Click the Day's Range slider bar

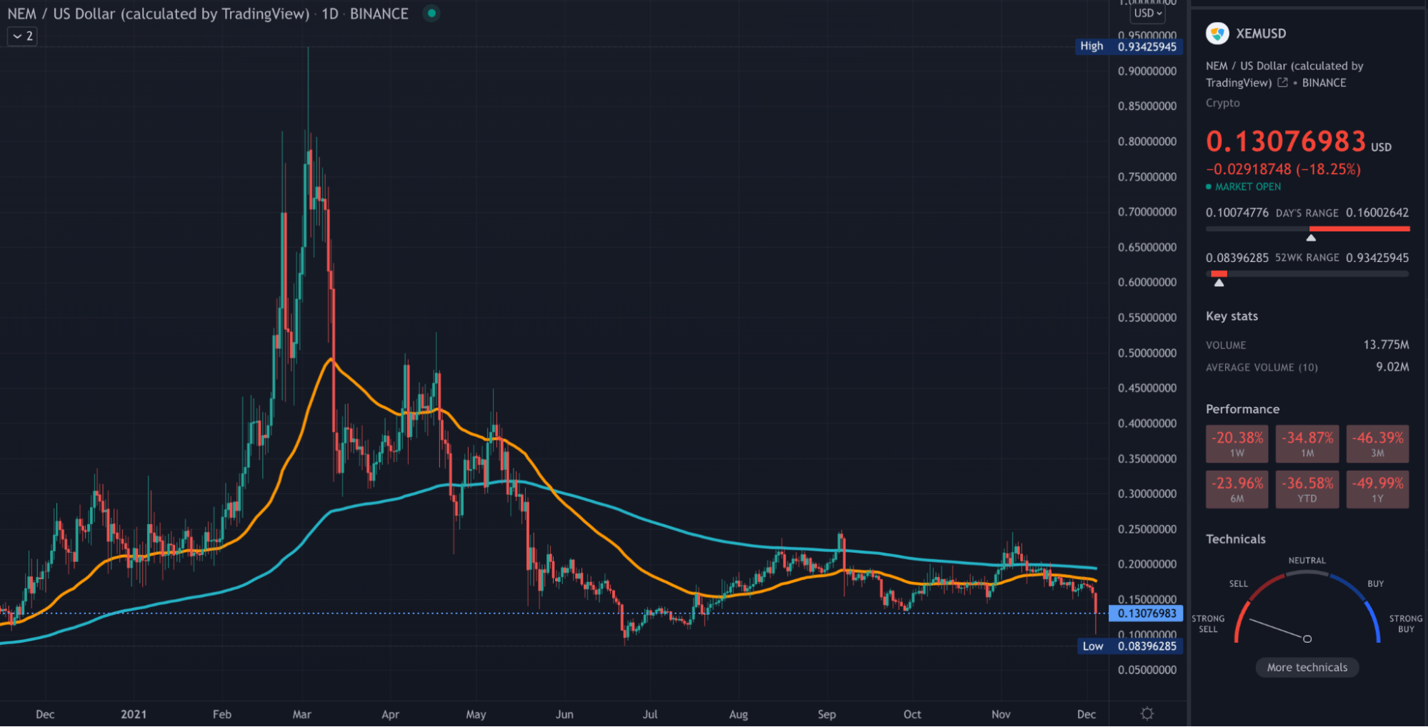(1307, 229)
